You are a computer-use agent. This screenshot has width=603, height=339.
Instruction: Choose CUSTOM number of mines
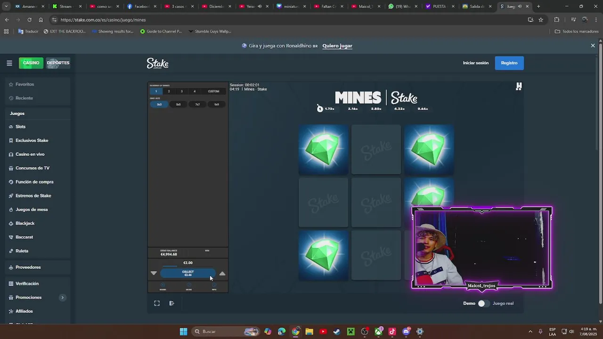tap(213, 91)
